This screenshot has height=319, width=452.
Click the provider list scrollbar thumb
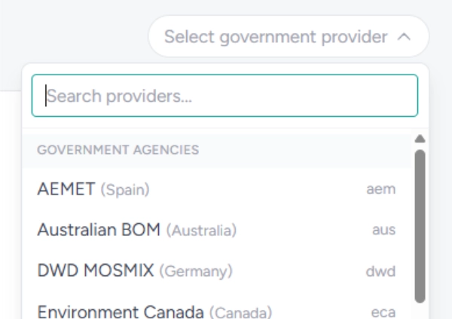coord(420,226)
